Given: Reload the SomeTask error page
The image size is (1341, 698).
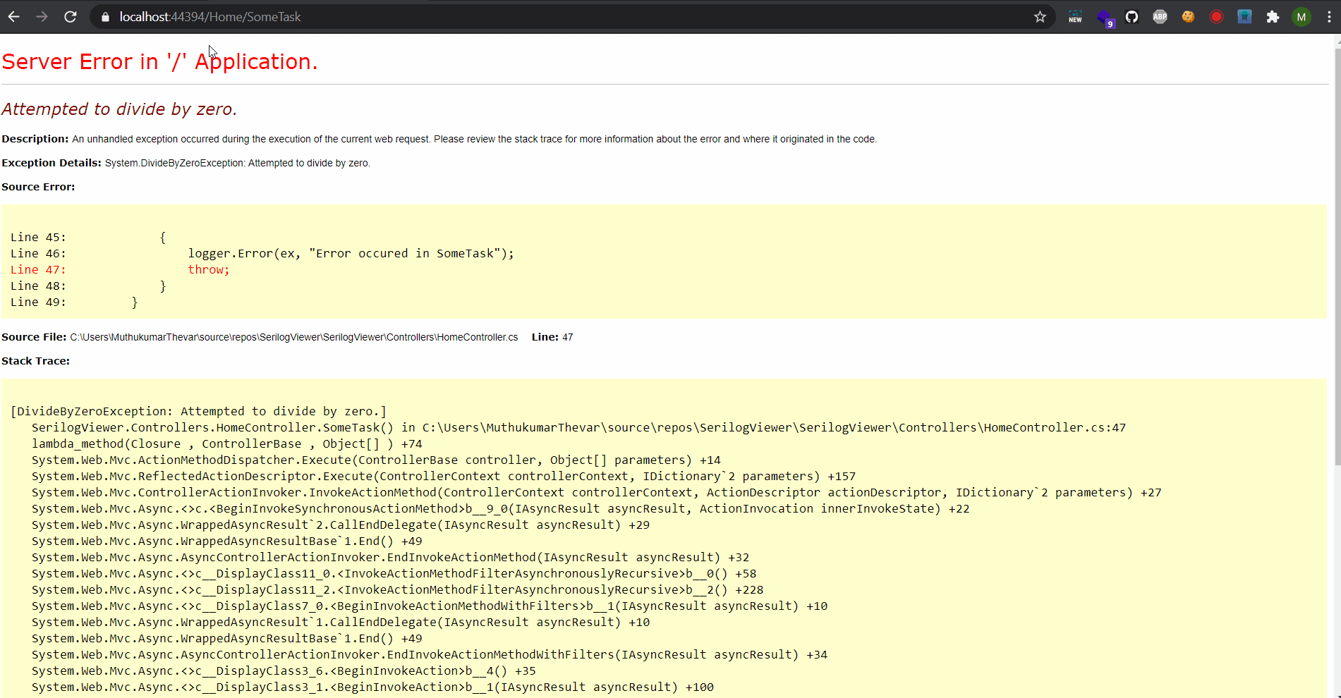Looking at the screenshot, I should pos(71,17).
